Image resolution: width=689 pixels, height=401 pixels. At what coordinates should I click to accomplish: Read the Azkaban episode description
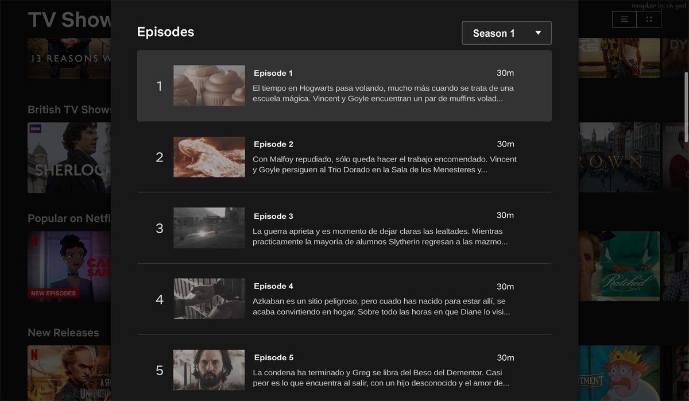(381, 307)
